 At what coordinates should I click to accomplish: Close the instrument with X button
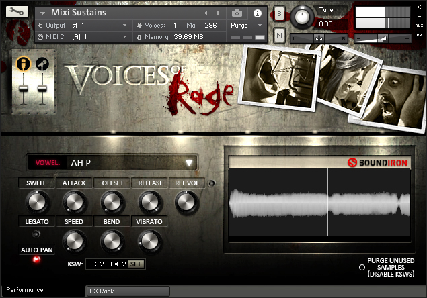pos(419,7)
